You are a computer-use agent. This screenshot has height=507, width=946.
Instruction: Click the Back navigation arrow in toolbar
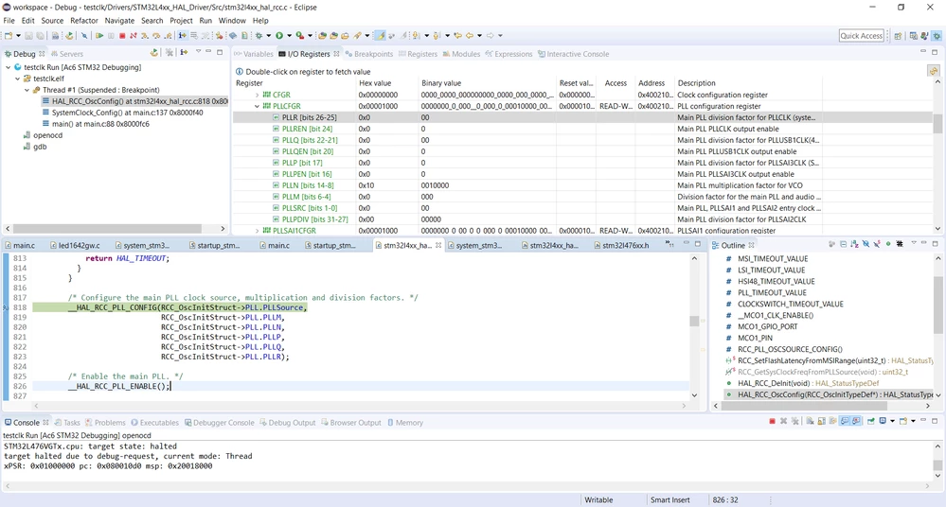click(469, 36)
